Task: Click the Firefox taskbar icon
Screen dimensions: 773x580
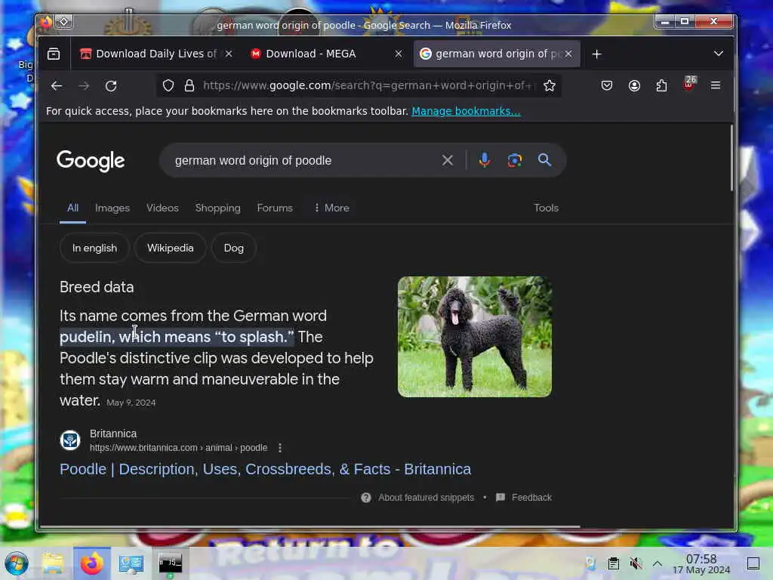Action: pos(92,563)
